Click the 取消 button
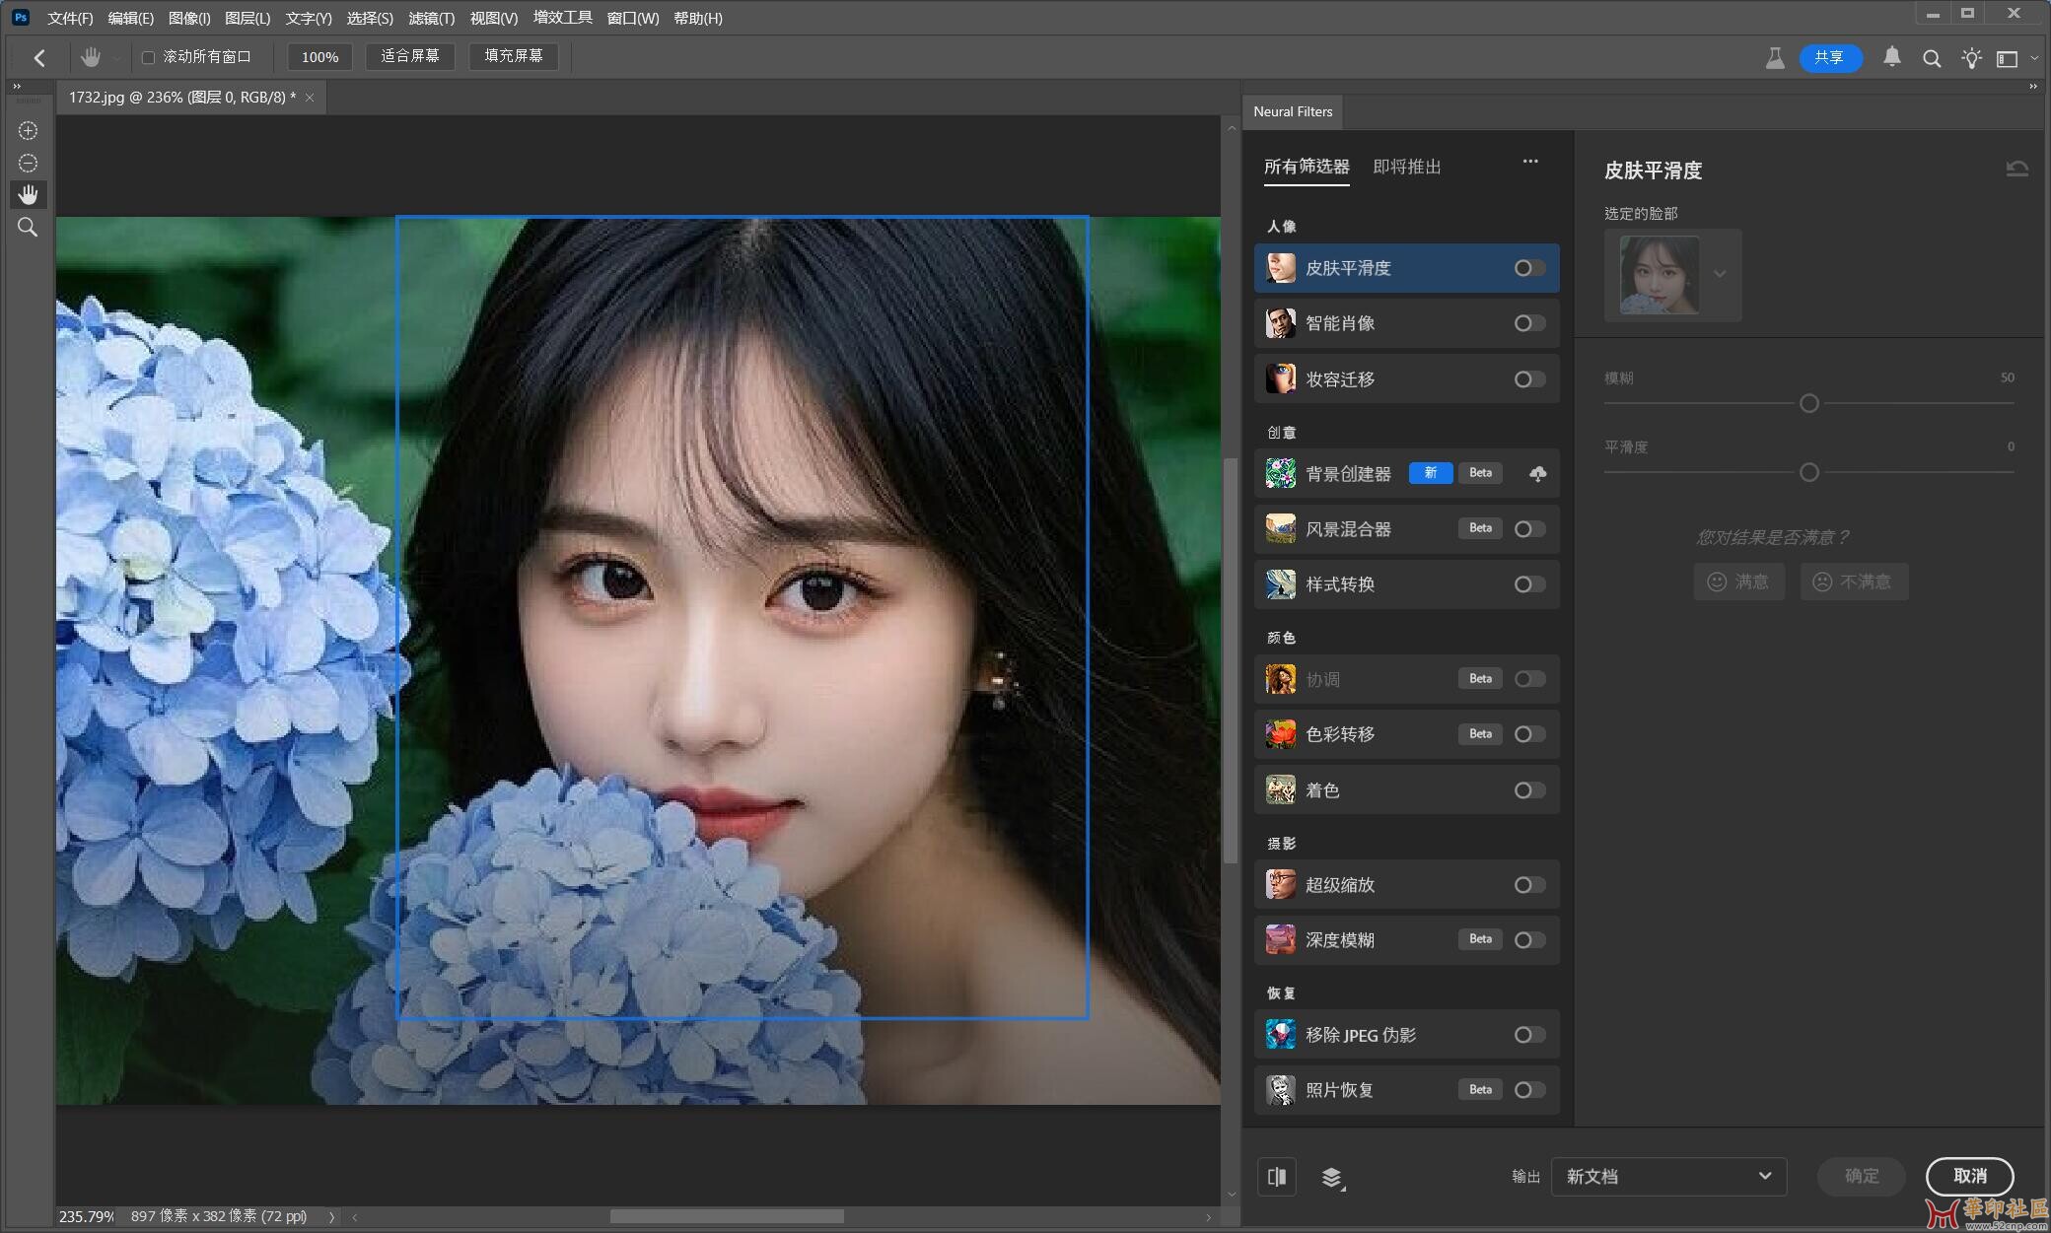 (x=1969, y=1176)
